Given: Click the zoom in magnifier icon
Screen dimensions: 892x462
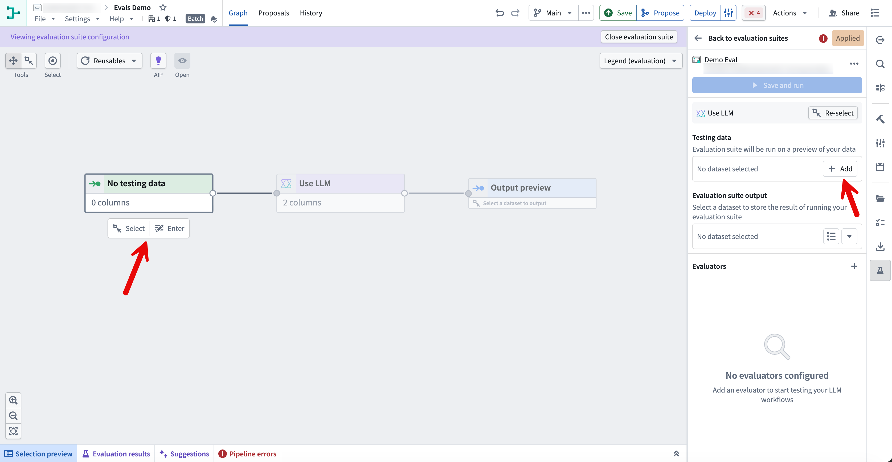Looking at the screenshot, I should coord(13,400).
